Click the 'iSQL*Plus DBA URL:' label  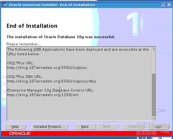[x=25, y=77]
